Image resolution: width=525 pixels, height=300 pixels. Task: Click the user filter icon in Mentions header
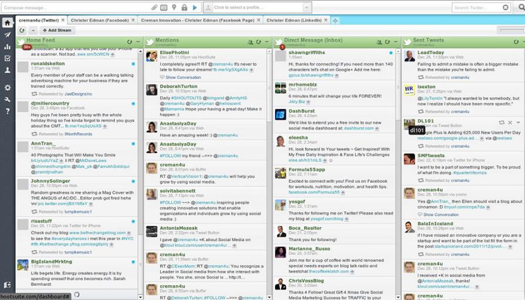tap(250, 42)
